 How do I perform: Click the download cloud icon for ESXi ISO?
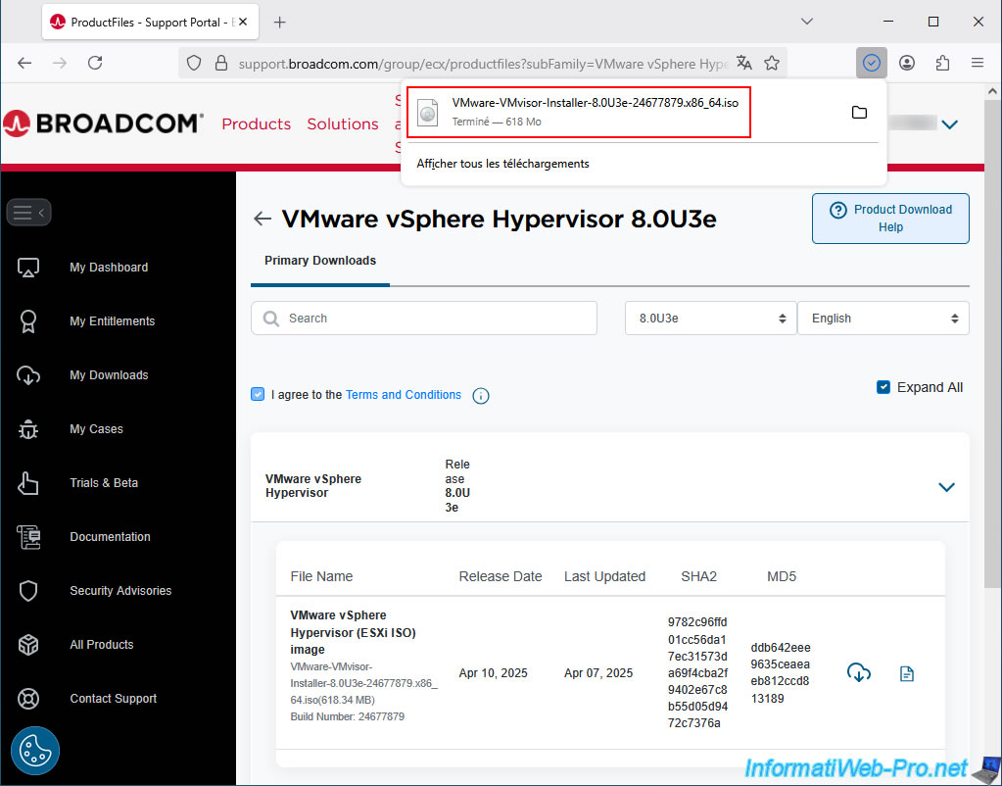859,673
